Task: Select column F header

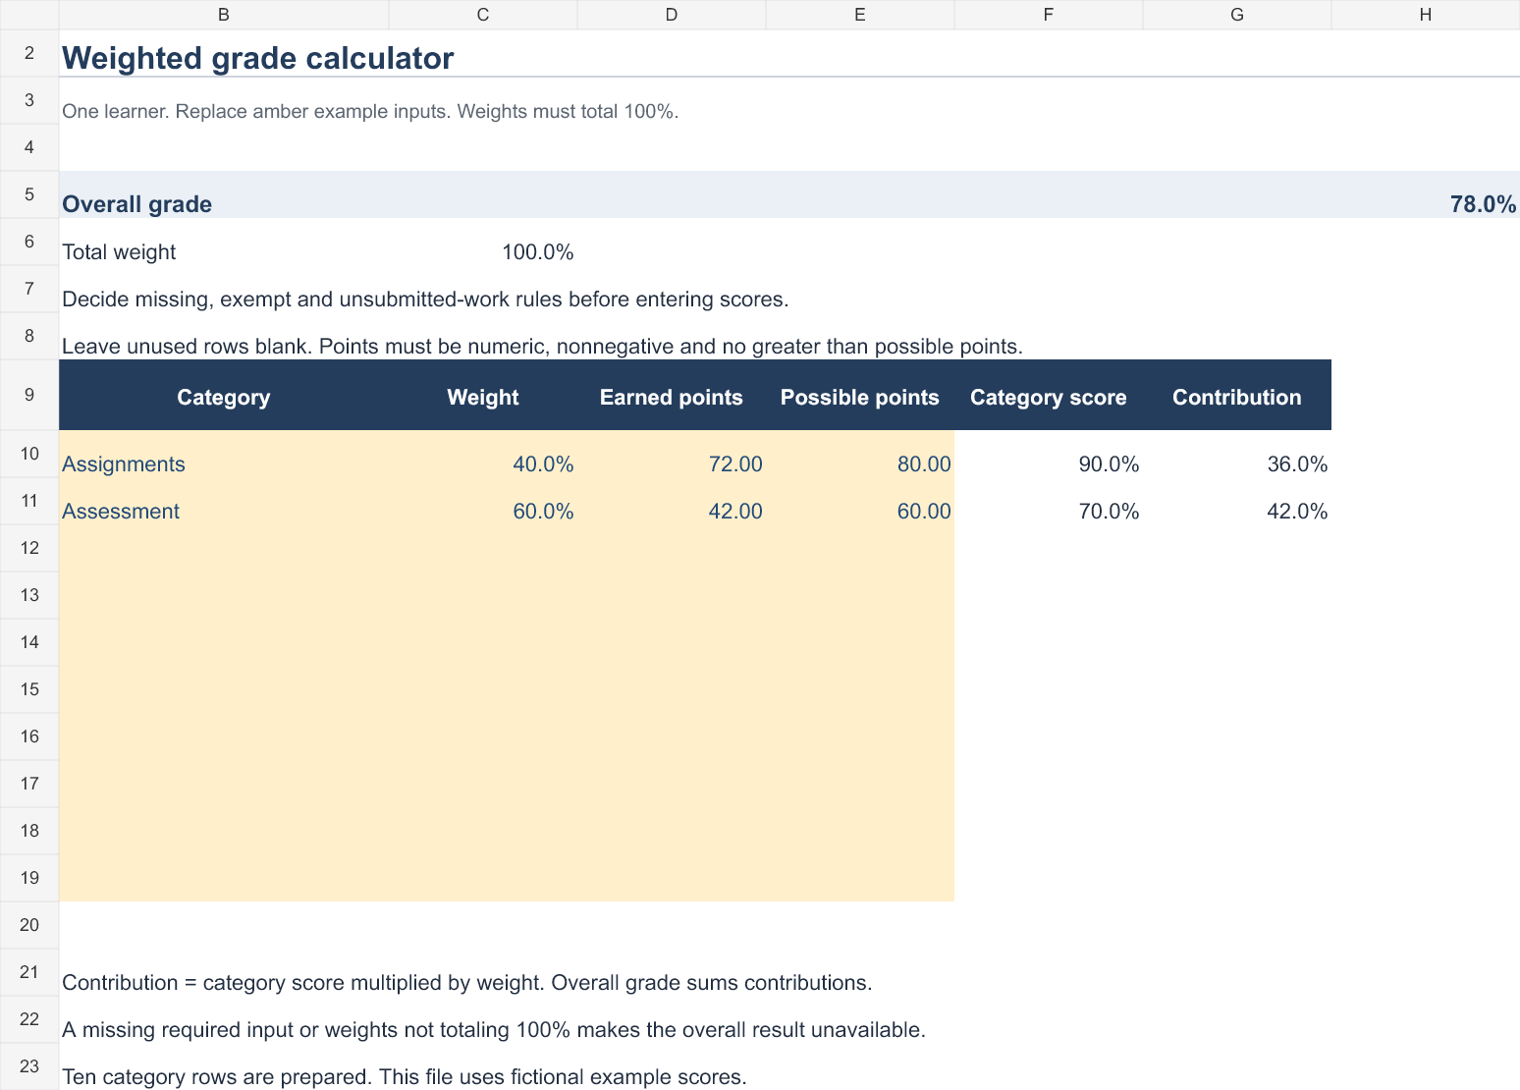Action: 1049,15
